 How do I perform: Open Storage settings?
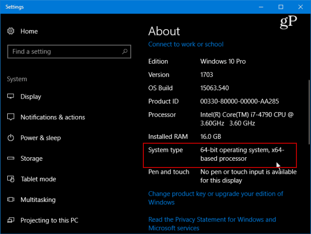pos(32,158)
